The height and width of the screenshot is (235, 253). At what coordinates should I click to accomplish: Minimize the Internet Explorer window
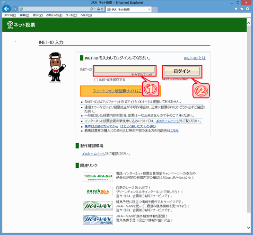(232, 3)
